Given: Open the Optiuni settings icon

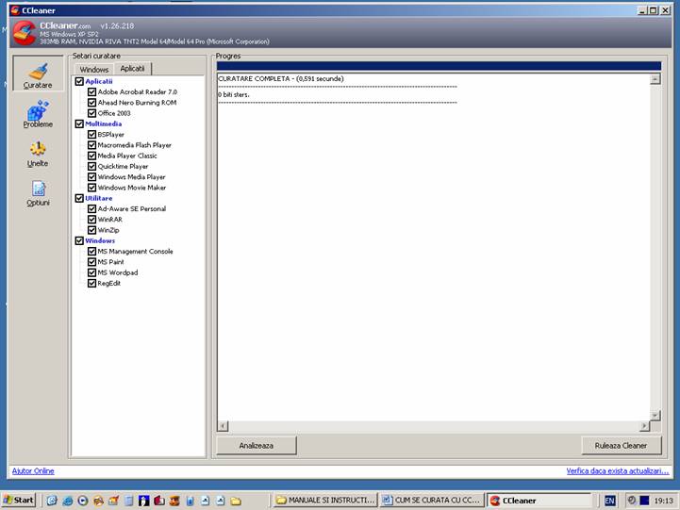Looking at the screenshot, I should 38,191.
